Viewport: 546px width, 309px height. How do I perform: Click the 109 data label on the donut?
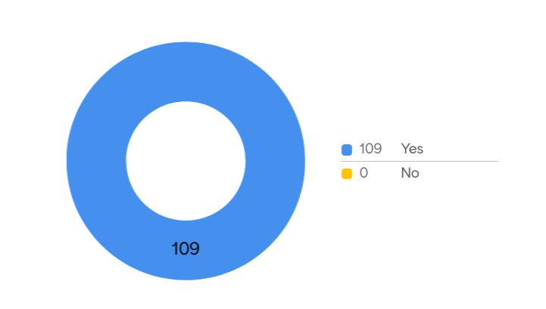click(x=186, y=249)
